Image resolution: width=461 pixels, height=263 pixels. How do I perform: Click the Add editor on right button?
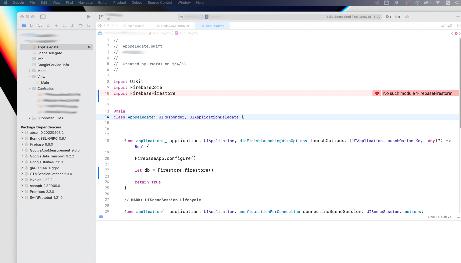pyautogui.click(x=459, y=26)
